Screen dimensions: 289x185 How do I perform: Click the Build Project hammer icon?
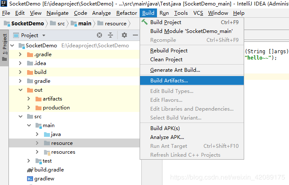point(145,22)
